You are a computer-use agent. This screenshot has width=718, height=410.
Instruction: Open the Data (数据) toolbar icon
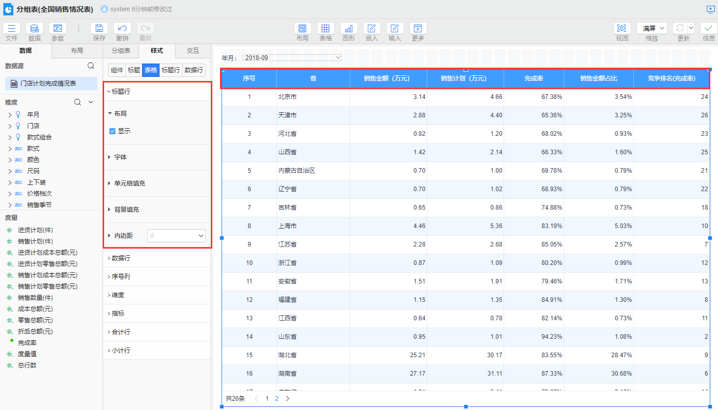point(34,29)
